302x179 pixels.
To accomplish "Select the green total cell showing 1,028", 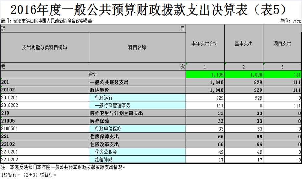I will pos(243,75).
